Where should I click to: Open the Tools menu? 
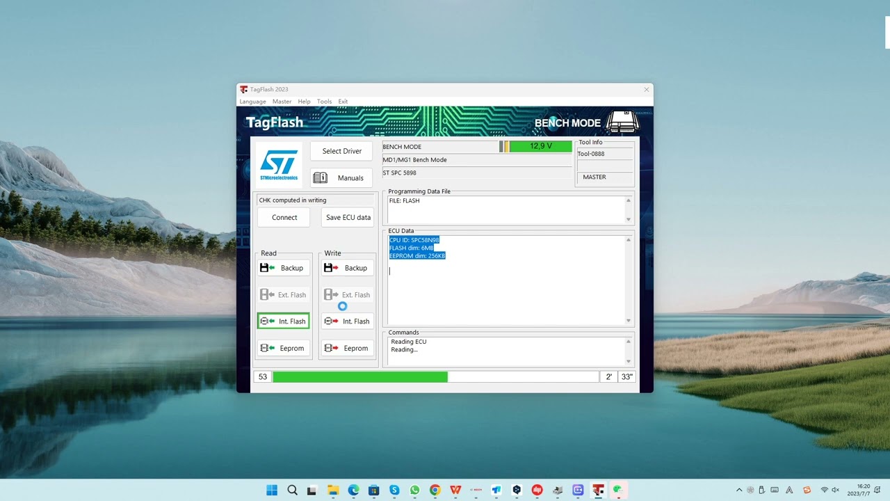pyautogui.click(x=324, y=102)
